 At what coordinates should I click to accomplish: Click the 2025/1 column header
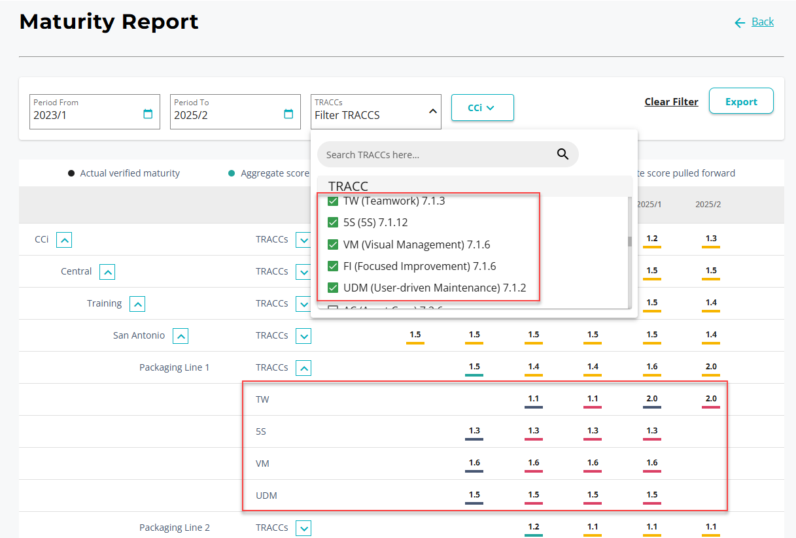[x=649, y=205]
